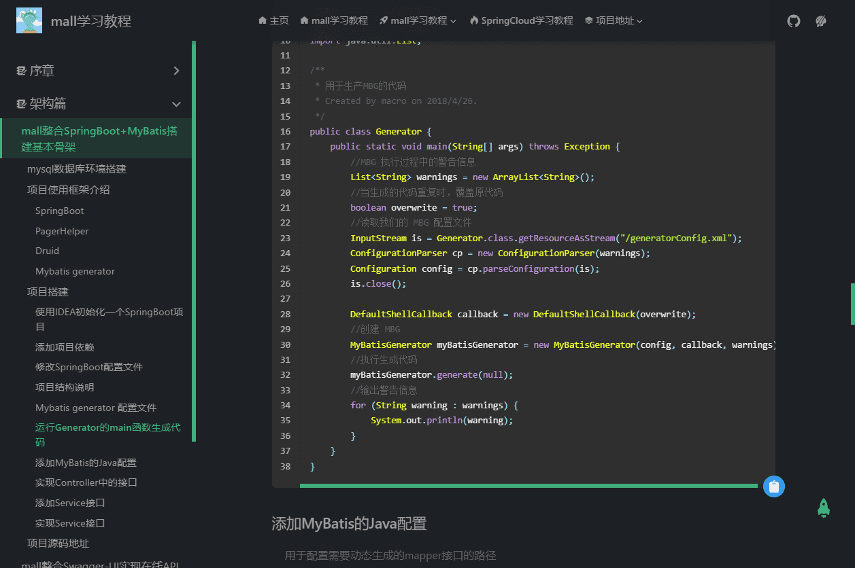
Task: Click the book icon beside 序章
Action: [x=21, y=71]
